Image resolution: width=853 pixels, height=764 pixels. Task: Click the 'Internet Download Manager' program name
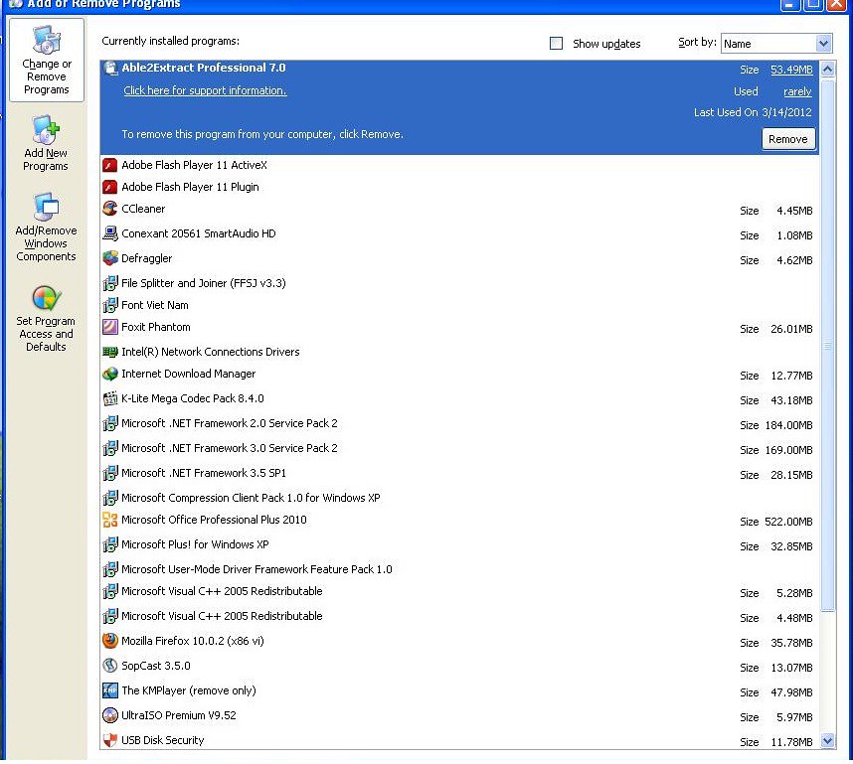pos(188,375)
